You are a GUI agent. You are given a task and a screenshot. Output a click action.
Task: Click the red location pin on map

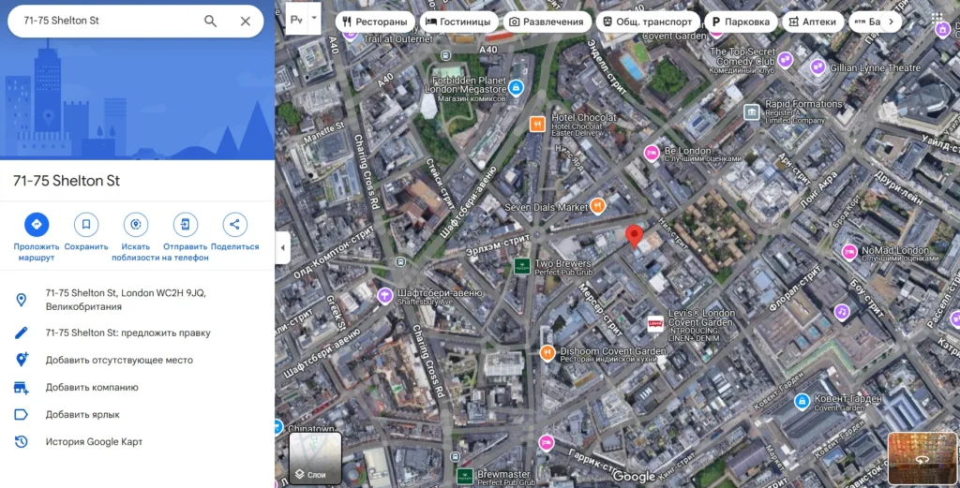point(635,235)
